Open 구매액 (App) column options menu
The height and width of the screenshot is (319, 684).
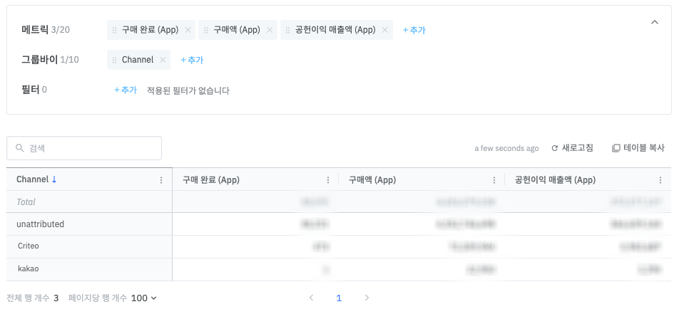coord(494,180)
